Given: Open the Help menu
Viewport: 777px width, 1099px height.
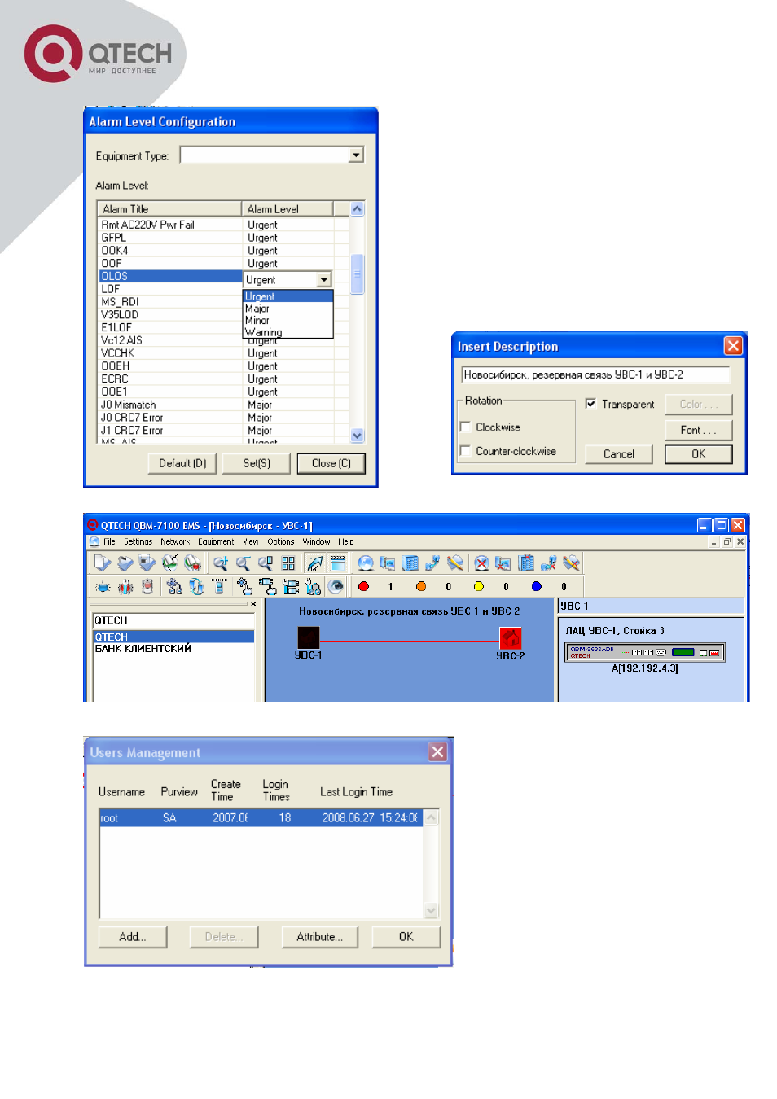Looking at the screenshot, I should [346, 541].
